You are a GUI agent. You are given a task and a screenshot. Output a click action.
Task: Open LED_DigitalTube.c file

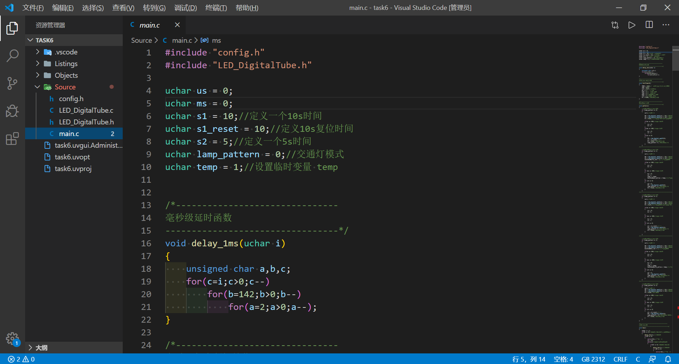tap(74, 110)
